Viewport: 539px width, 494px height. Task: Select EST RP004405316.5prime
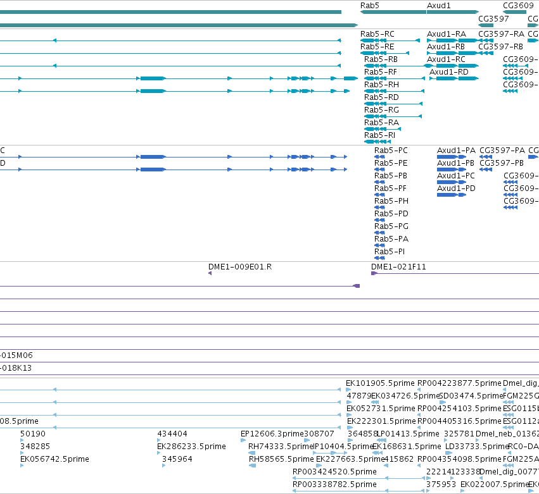click(459, 421)
